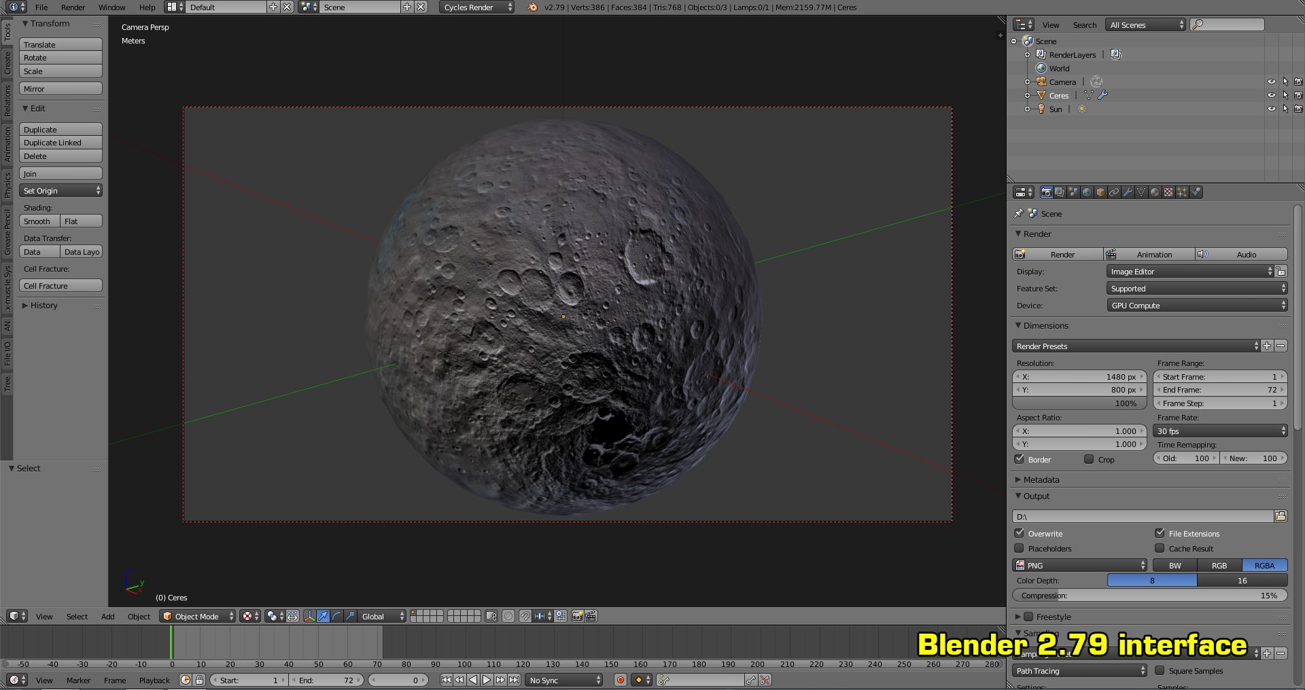The height and width of the screenshot is (690, 1305).
Task: Click the Duplicate Linked button
Action: tap(60, 143)
